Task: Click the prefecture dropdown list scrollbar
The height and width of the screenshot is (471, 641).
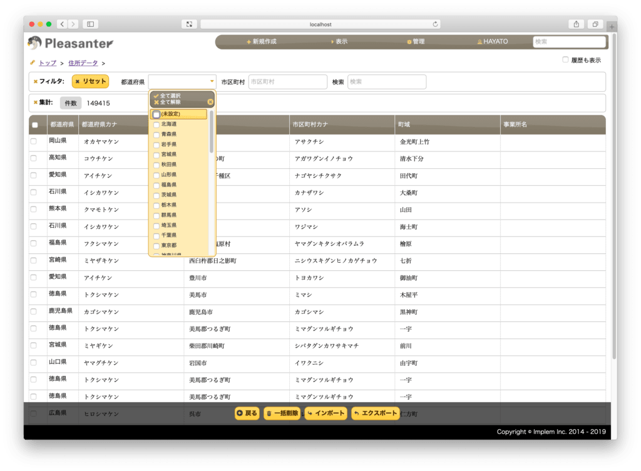Action: (212, 131)
